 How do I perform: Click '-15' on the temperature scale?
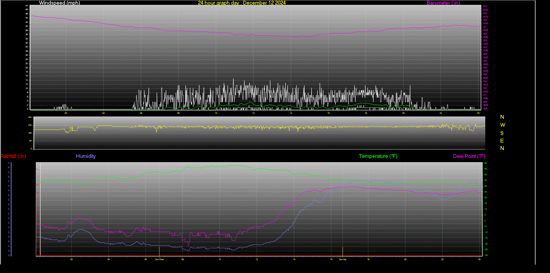pos(486,238)
